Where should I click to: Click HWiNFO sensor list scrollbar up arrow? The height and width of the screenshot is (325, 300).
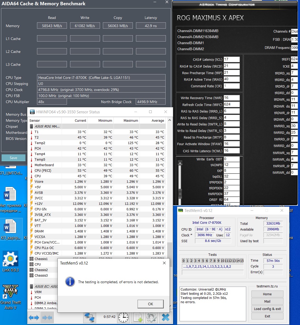[x=170, y=120]
